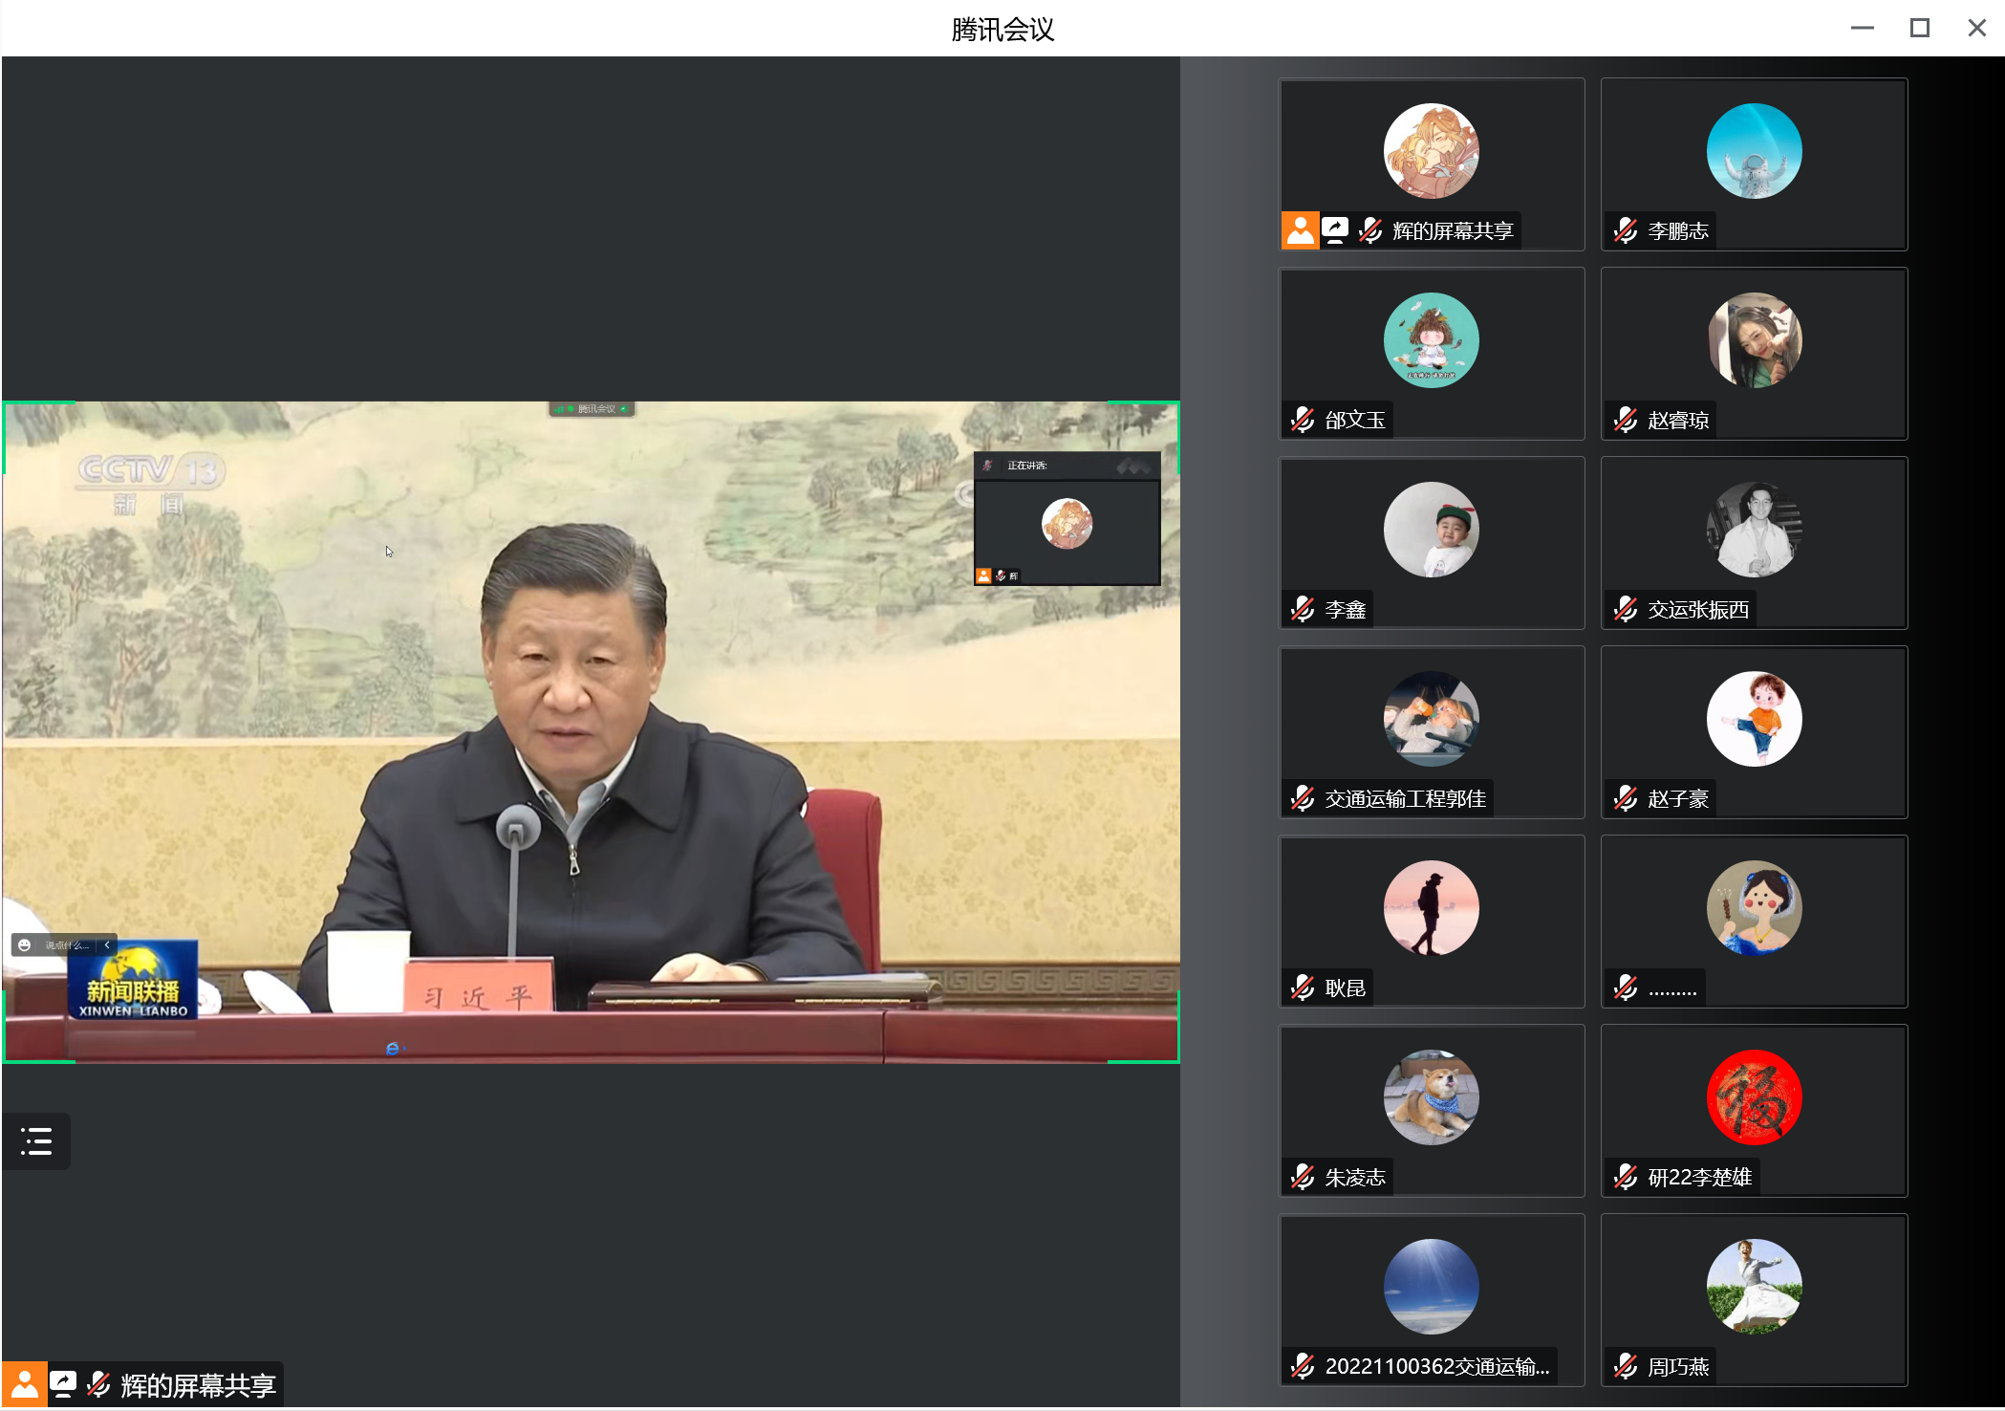Select 李鑫 participant avatar

click(x=1431, y=530)
